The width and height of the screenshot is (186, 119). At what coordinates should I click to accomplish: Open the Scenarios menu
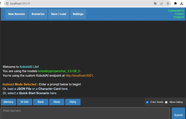click(38, 14)
